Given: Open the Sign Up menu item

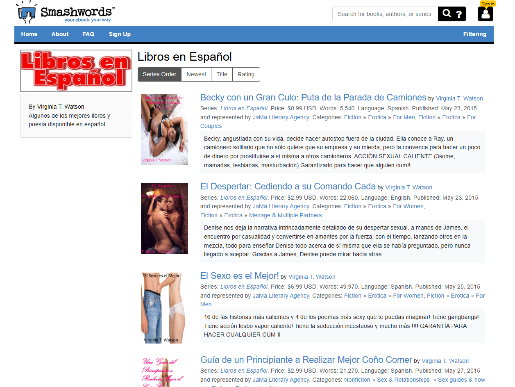Looking at the screenshot, I should pos(120,34).
